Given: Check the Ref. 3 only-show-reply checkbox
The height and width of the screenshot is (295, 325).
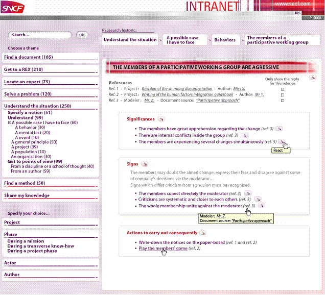Looking at the screenshot, I should tap(283, 101).
